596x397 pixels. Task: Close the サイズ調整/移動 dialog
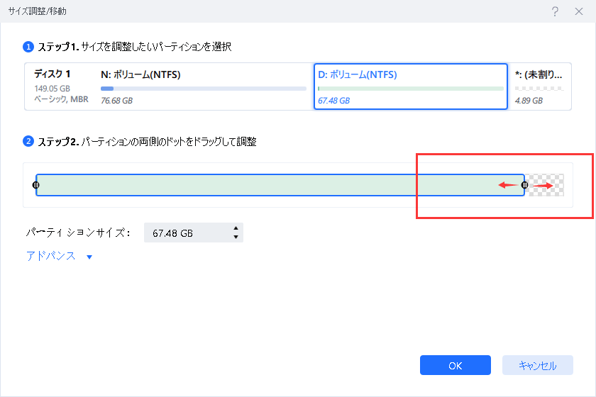tap(578, 12)
